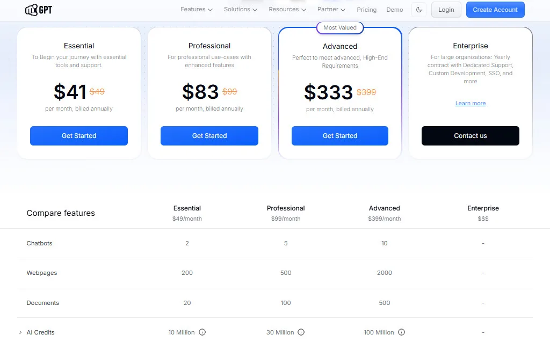550x342 pixels.
Task: Open the Partner dropdown
Action: click(331, 9)
